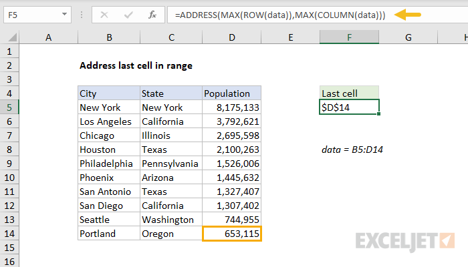Click the yellow arrow beside the formula
Viewport: 468px width, 267px height.
pyautogui.click(x=407, y=15)
